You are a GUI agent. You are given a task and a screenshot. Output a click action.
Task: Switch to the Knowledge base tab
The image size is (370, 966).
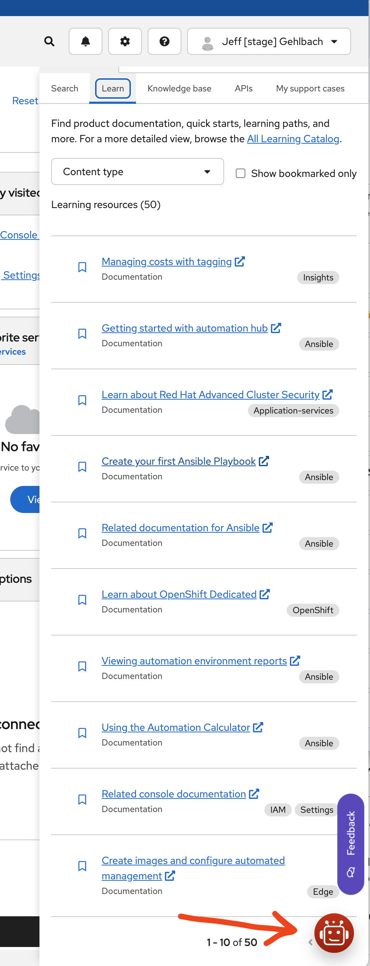179,88
